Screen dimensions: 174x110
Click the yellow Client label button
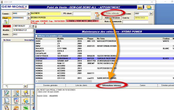tap(7, 18)
